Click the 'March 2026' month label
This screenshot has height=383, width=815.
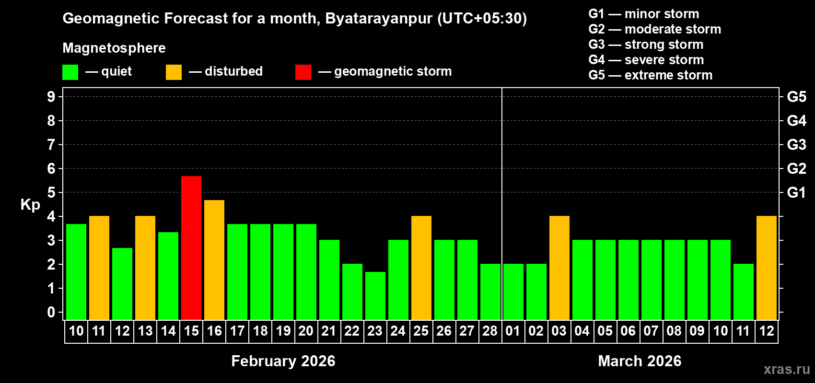(x=640, y=361)
